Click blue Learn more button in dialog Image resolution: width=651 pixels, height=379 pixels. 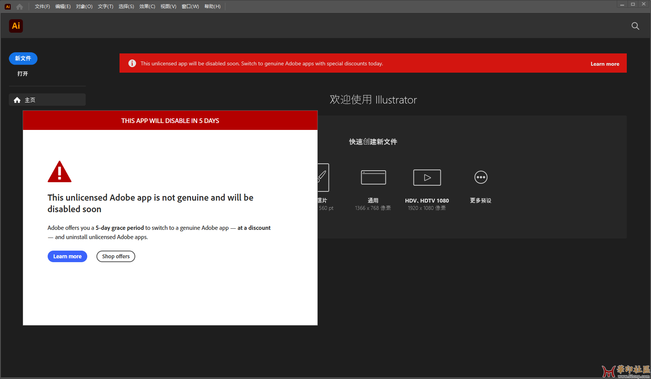(x=67, y=256)
